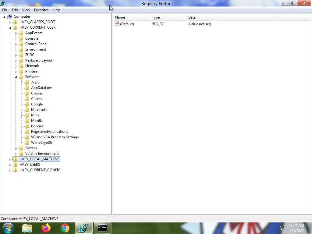
Task: Click the WanaCrypt0r folder icon
Action: 27,143
